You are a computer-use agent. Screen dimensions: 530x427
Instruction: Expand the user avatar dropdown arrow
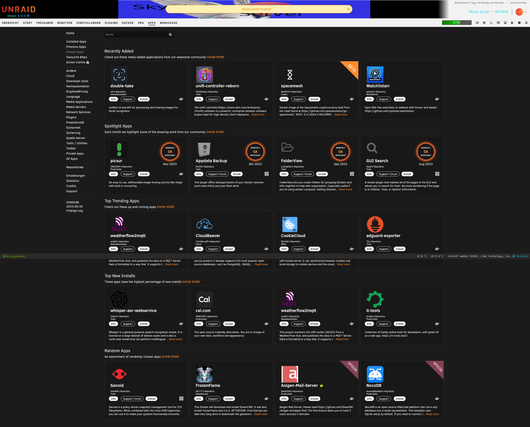(x=525, y=12)
